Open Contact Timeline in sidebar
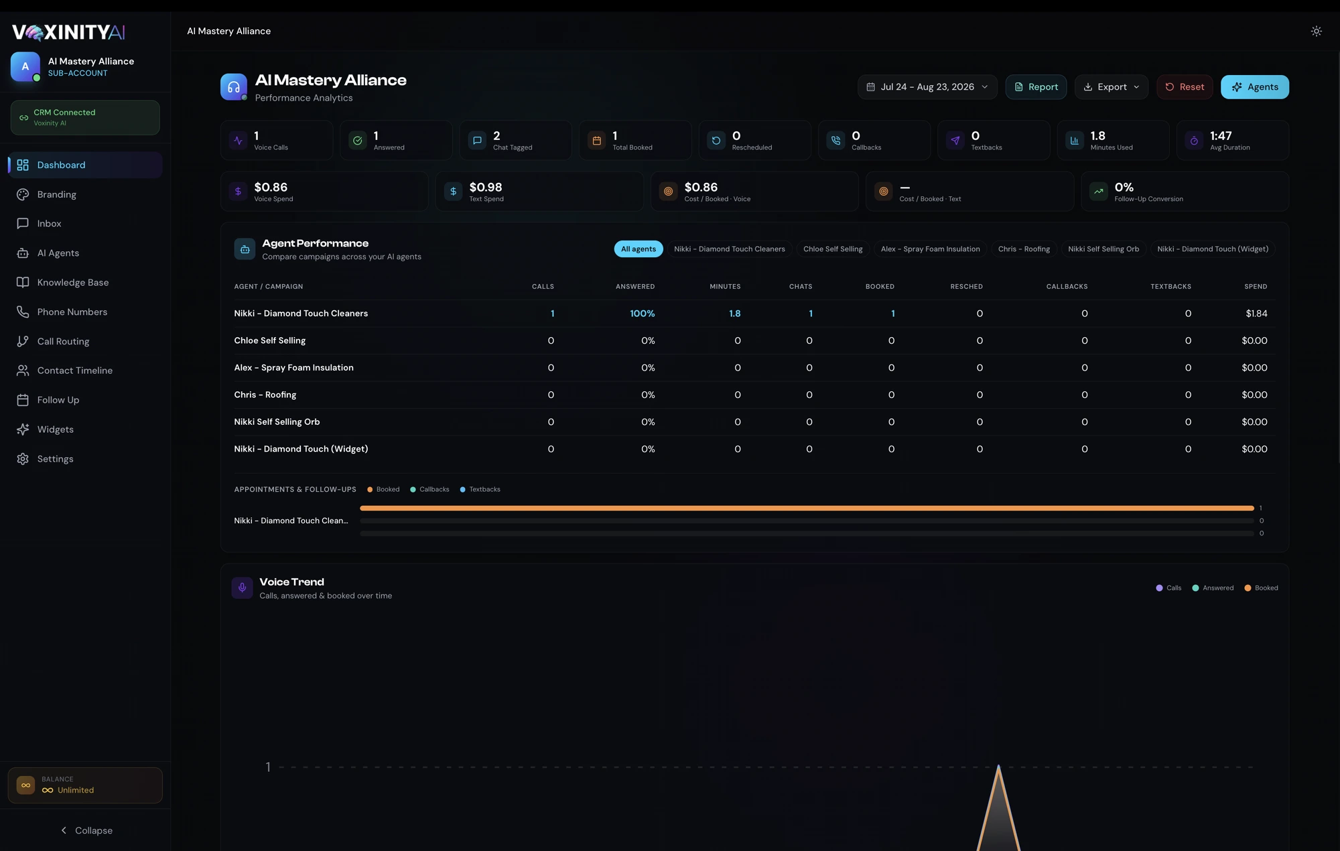 [85, 371]
